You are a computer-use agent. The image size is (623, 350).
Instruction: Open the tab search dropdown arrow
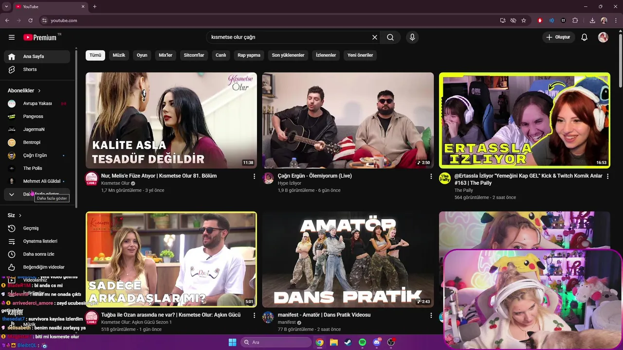point(6,7)
